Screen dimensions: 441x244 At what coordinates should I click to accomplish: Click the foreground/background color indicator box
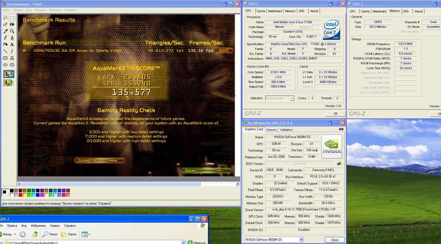(5, 193)
